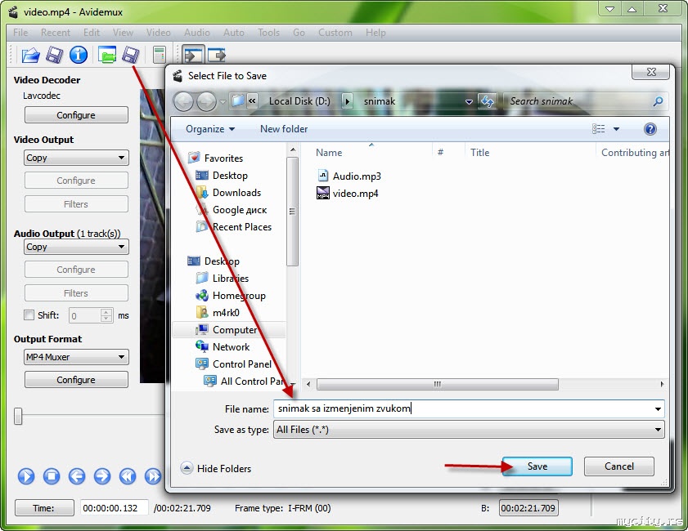Viewport: 688px width, 531px height.
Task: Open the Audio menu
Action: point(196,33)
